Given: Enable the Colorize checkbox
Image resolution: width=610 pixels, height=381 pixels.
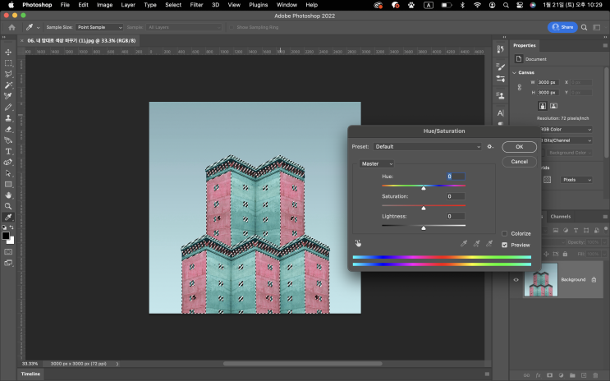Looking at the screenshot, I should (x=505, y=234).
